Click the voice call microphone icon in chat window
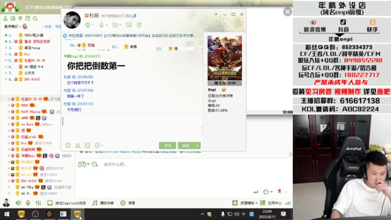391x220 pixels. [101, 25]
